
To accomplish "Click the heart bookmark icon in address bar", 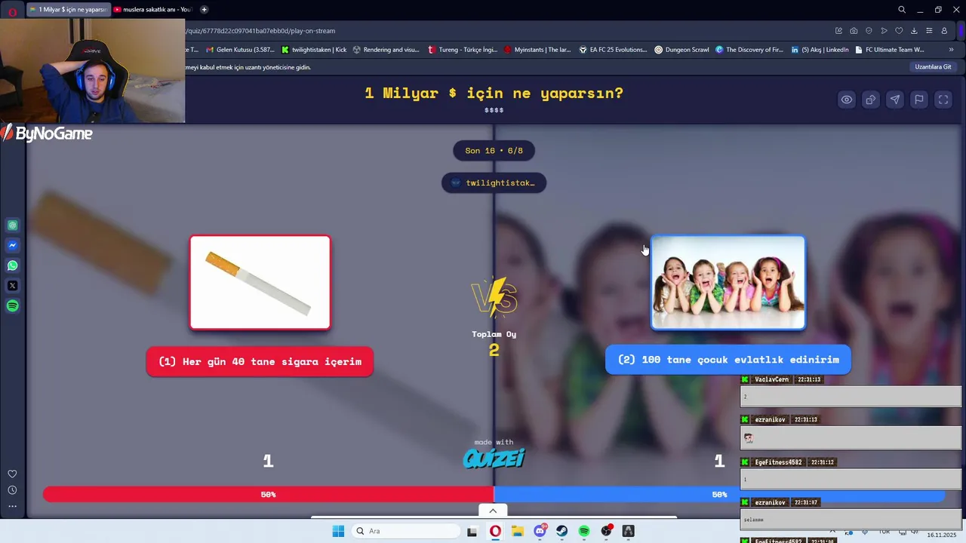I will [x=899, y=31].
